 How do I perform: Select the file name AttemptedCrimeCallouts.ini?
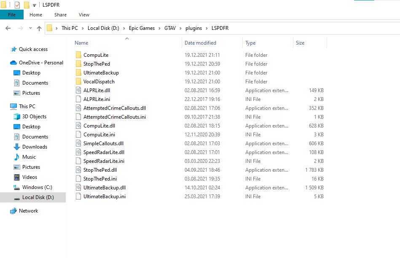(115, 117)
